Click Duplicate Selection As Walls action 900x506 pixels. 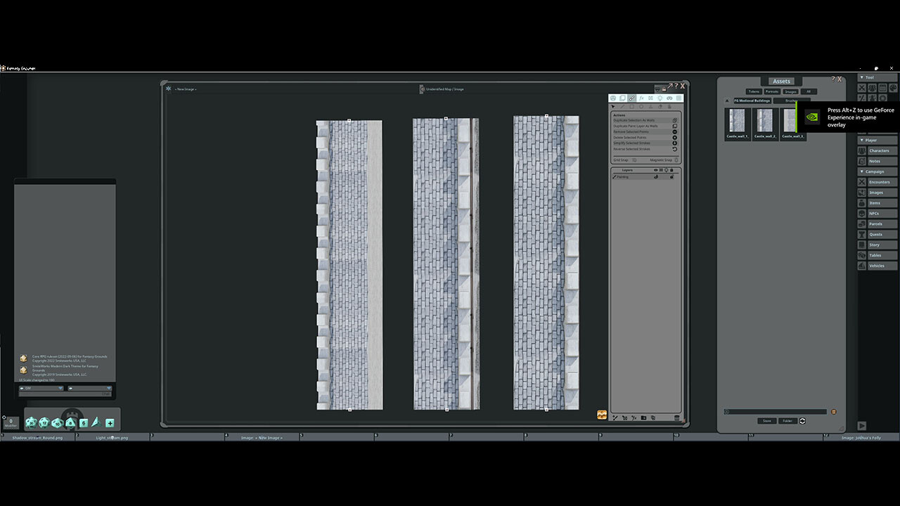pyautogui.click(x=636, y=122)
